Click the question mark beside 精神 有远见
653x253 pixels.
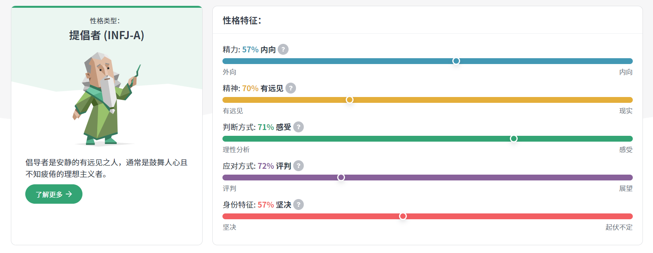[x=291, y=88]
